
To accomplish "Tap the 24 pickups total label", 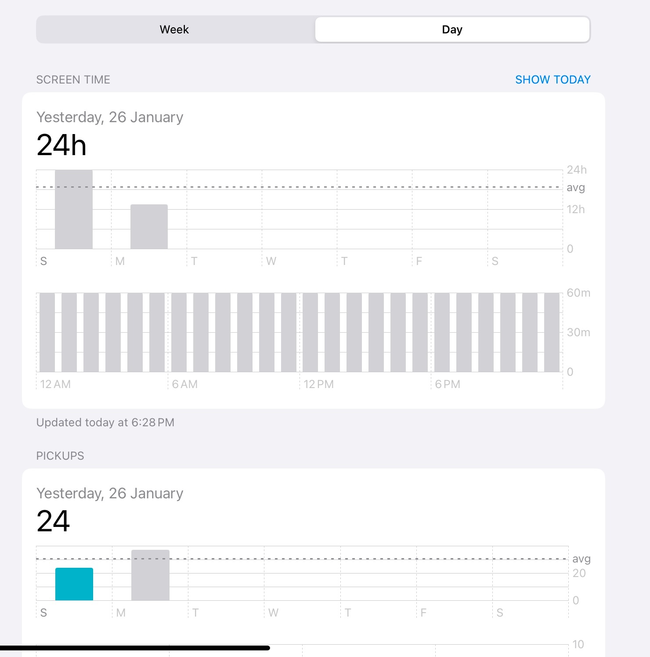I will [x=53, y=521].
